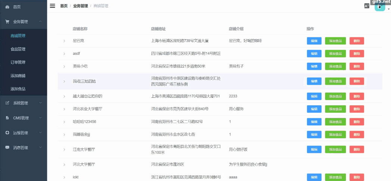Edit the 越大越也让把你的 shop

[314, 96]
